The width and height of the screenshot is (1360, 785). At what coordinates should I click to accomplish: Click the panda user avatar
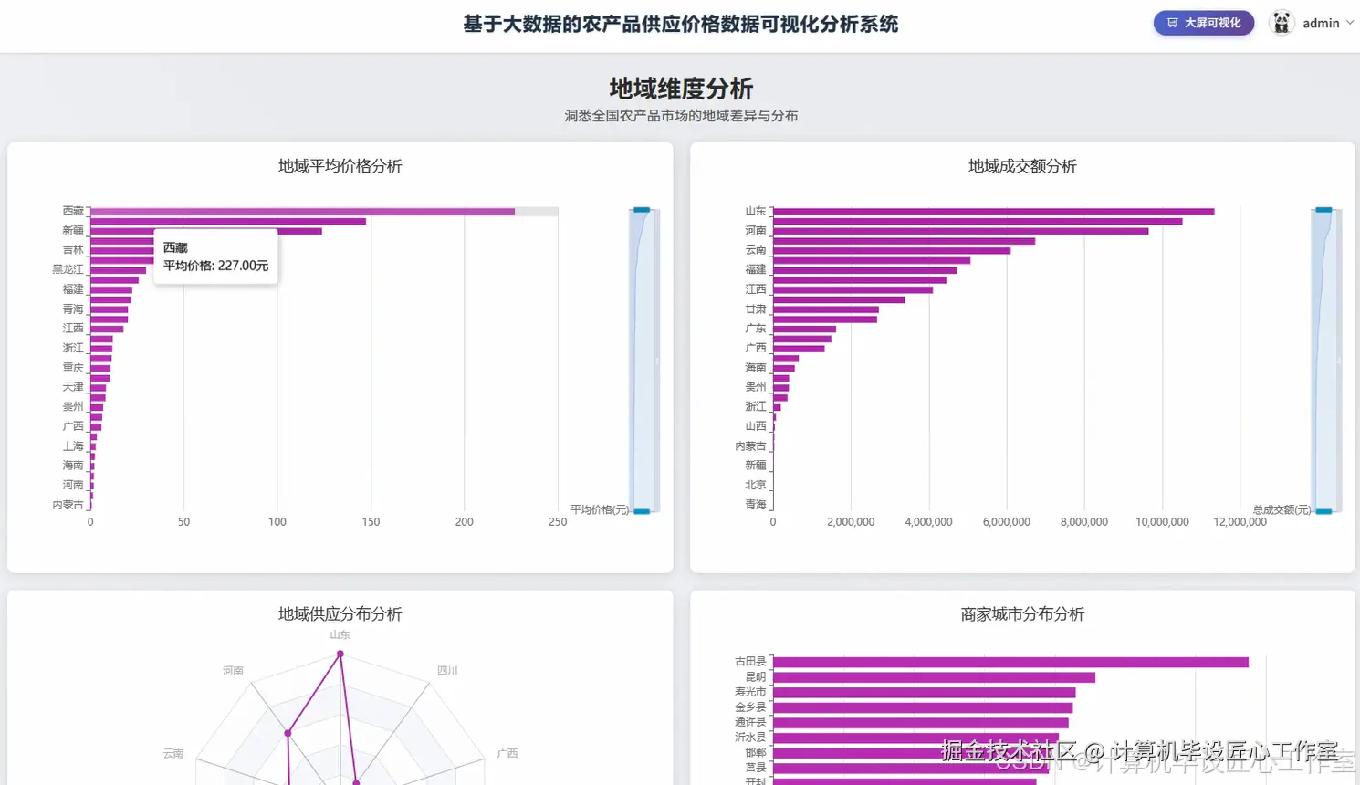click(x=1282, y=23)
